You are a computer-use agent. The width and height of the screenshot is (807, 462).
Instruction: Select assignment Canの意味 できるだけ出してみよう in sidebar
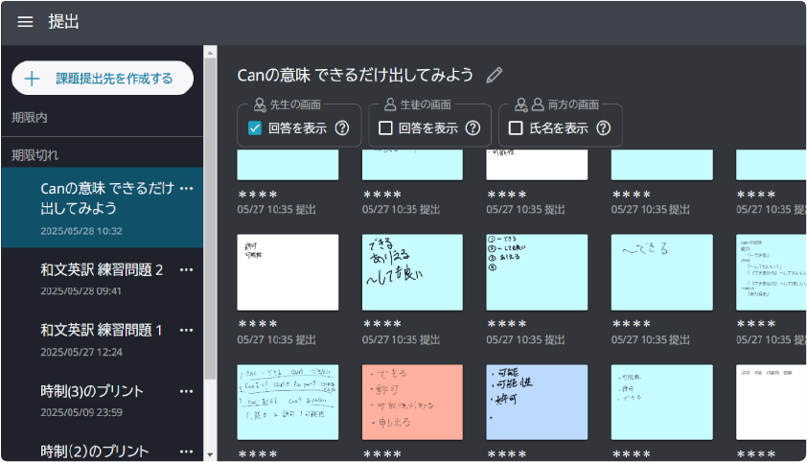pyautogui.click(x=103, y=208)
